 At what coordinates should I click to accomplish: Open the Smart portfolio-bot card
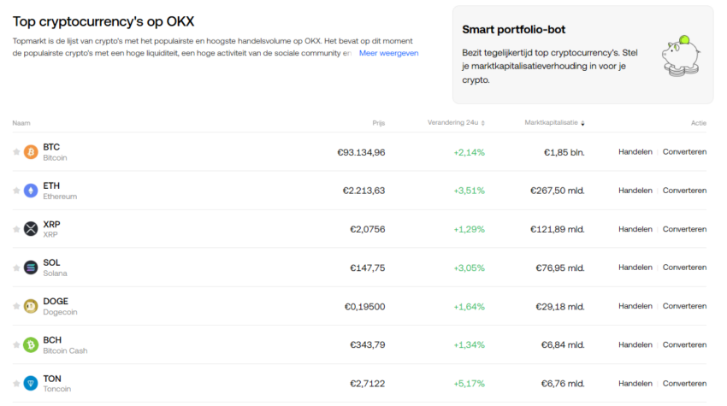582,55
